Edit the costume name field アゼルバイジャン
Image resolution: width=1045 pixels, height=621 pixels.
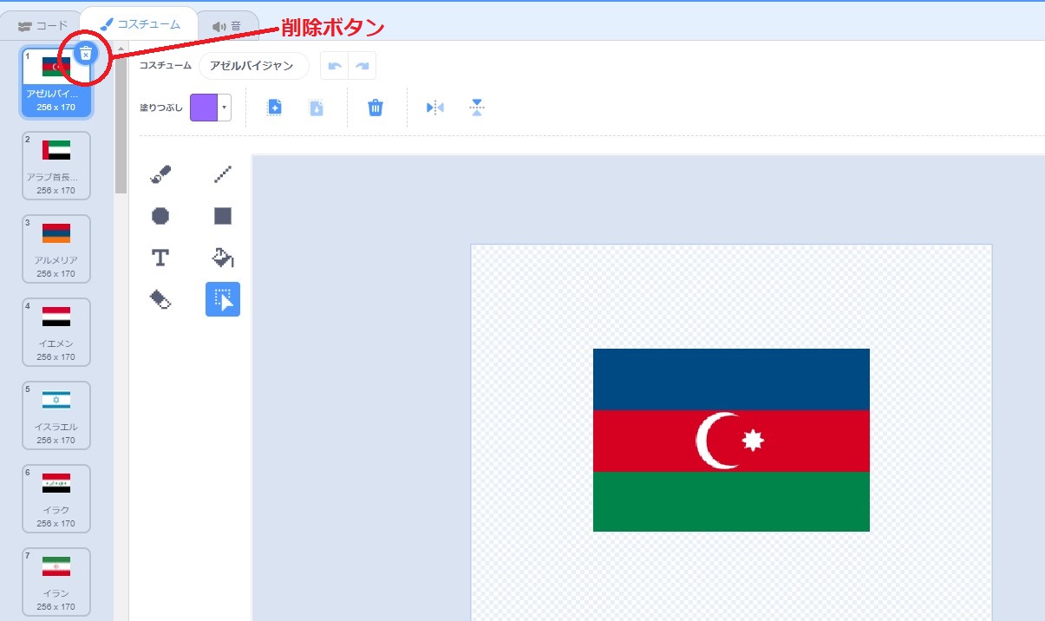pyautogui.click(x=253, y=66)
